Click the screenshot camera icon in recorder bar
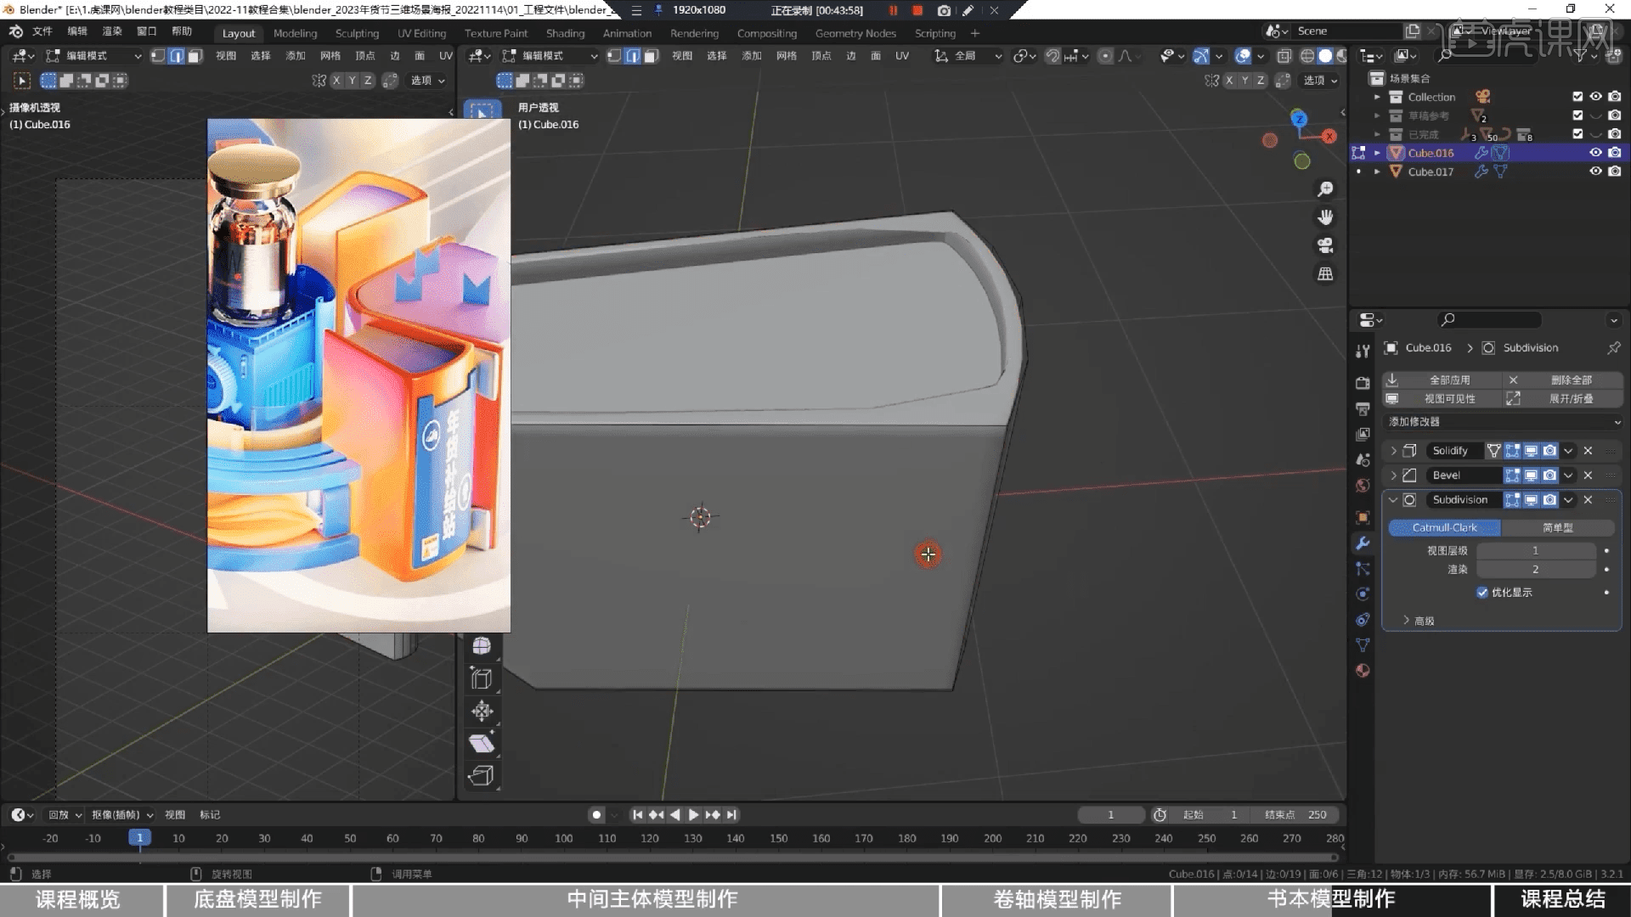 pyautogui.click(x=944, y=10)
